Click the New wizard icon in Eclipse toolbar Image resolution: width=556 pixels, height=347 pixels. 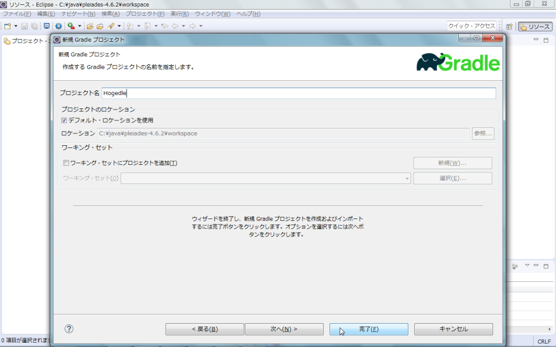click(8, 26)
